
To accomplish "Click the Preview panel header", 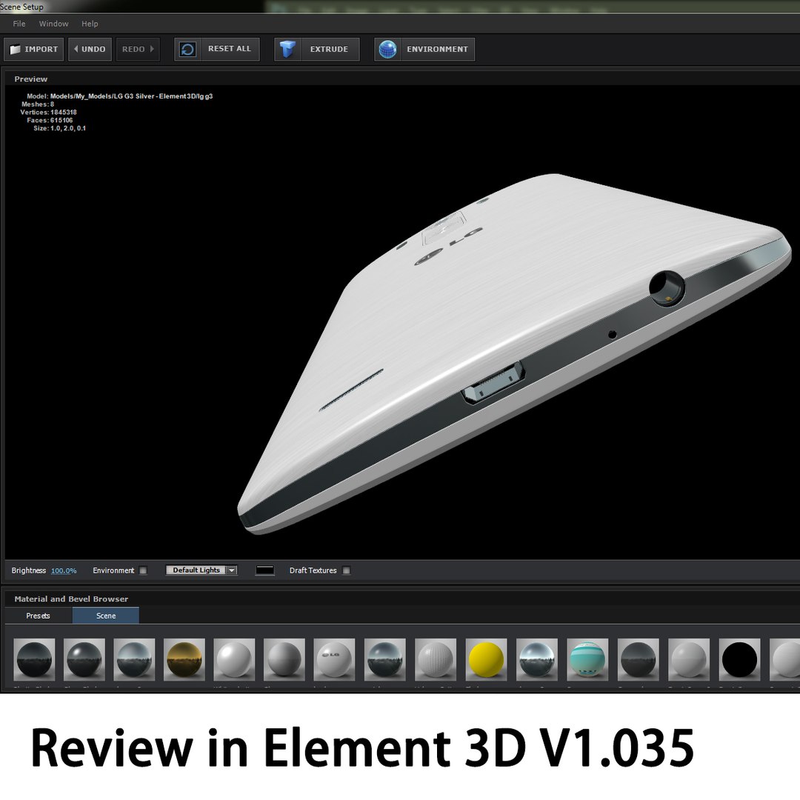I will tap(30, 79).
